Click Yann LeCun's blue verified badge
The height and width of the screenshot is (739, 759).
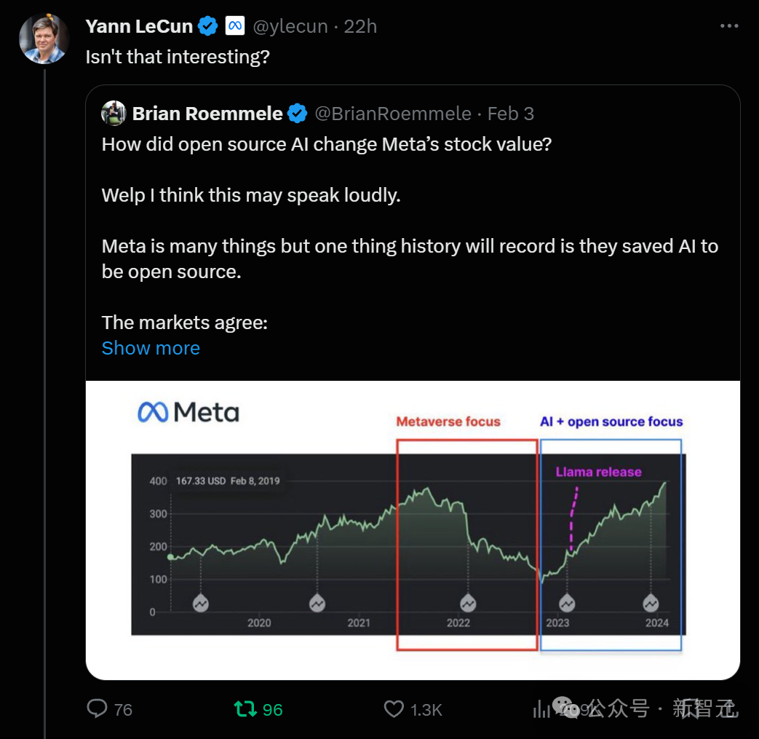pos(208,27)
